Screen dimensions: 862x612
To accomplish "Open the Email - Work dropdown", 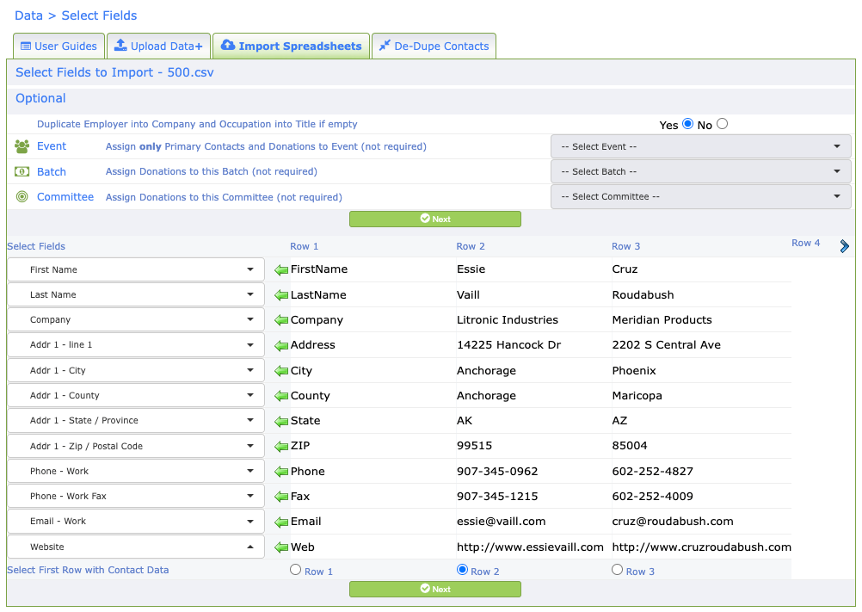I will pos(136,522).
